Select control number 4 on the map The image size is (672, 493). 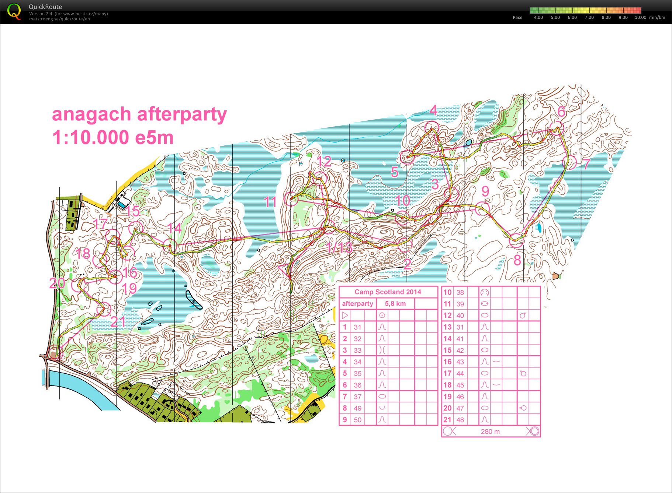pos(433,110)
